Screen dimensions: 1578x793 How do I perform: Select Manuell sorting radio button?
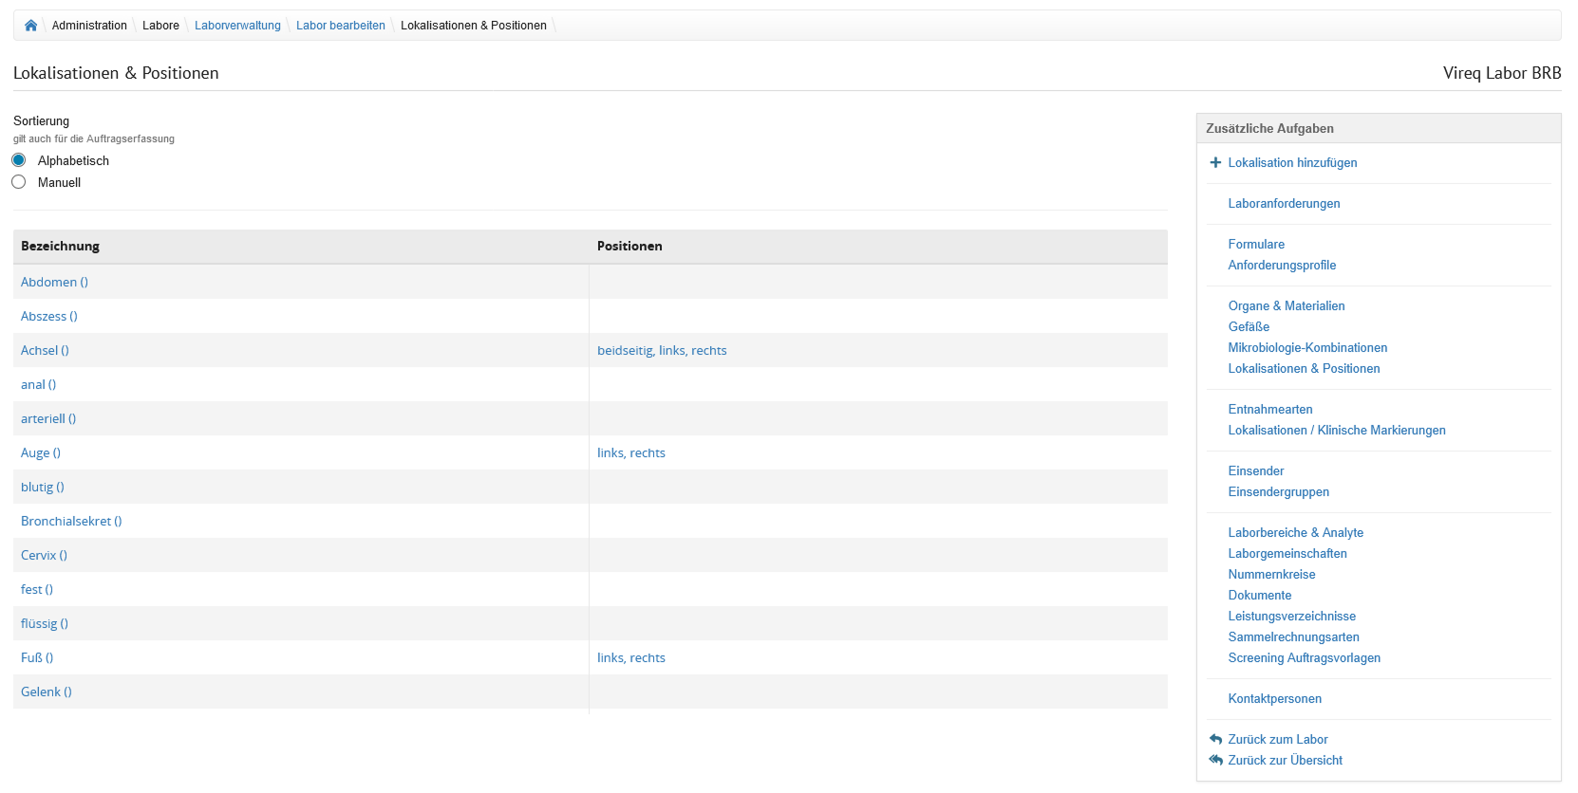point(19,182)
